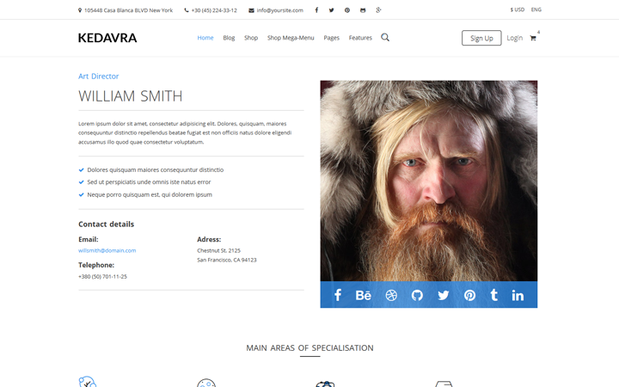The width and height of the screenshot is (619, 387).
Task: Click the Login link
Action: (x=515, y=38)
